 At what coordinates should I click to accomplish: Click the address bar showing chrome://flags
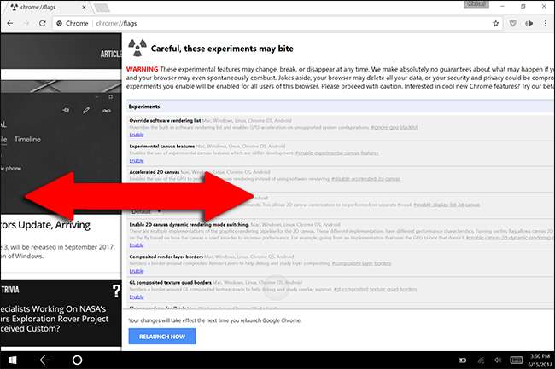click(x=276, y=23)
